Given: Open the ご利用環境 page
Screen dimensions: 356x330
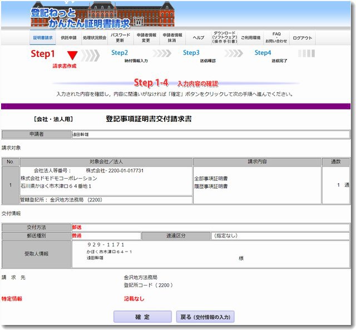Looking at the screenshot, I should pyautogui.click(x=251, y=38).
